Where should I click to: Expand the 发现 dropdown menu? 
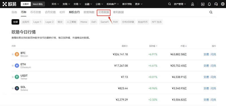66,4
